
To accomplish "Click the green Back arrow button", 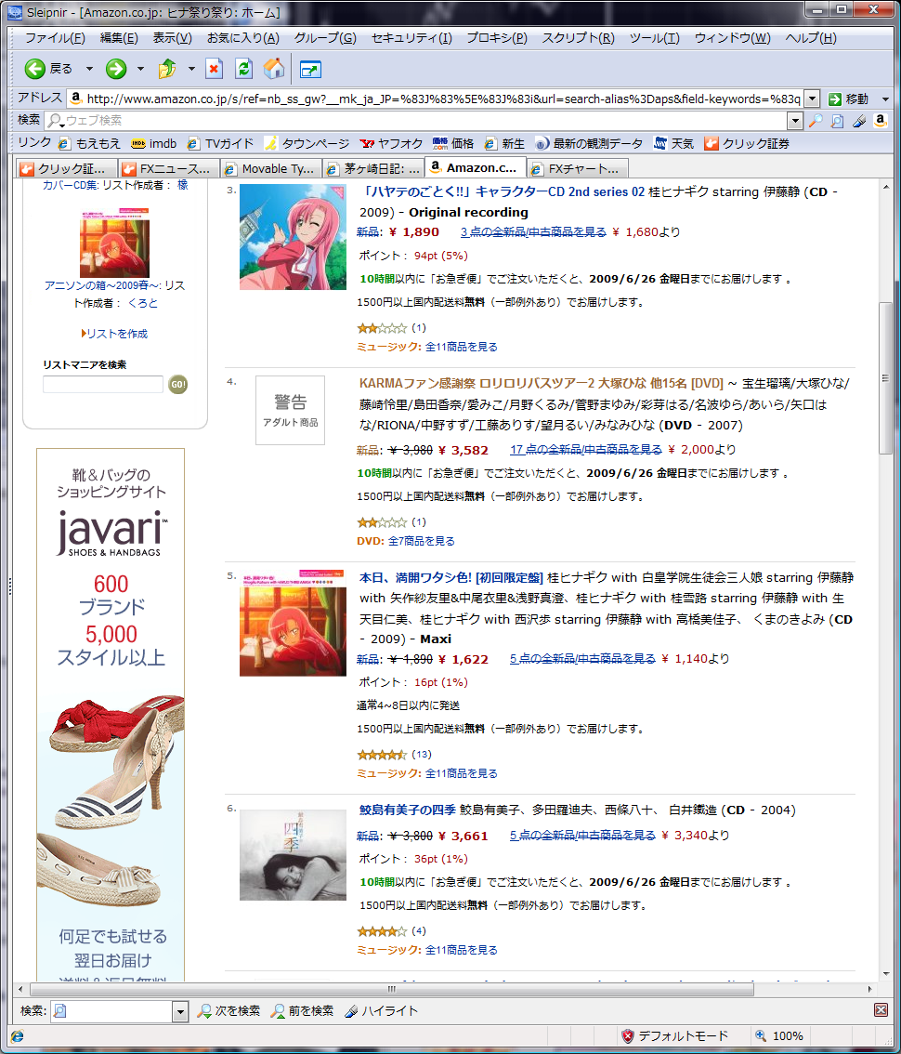I will (35, 69).
